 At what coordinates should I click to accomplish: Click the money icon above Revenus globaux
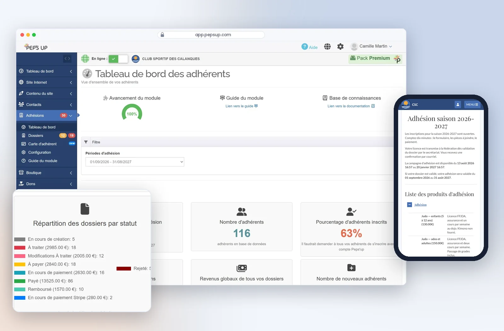point(242,268)
